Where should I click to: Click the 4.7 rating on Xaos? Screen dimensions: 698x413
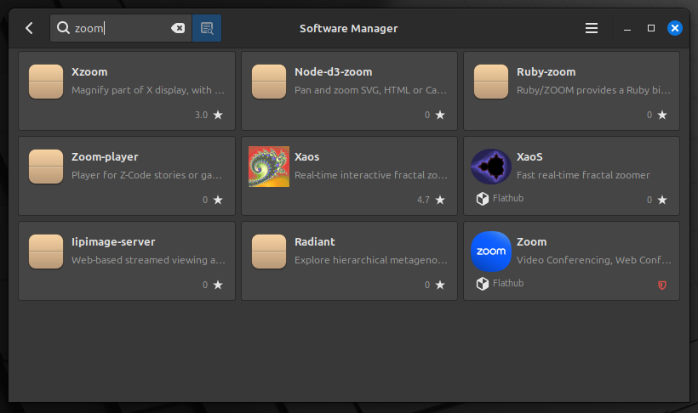(423, 200)
